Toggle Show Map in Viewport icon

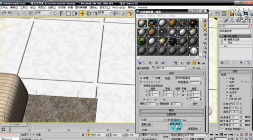tap(188, 63)
